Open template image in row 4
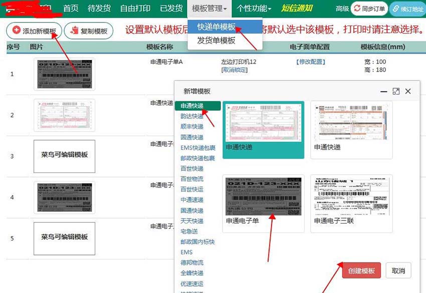This screenshot has width=426, height=293. pos(64,197)
